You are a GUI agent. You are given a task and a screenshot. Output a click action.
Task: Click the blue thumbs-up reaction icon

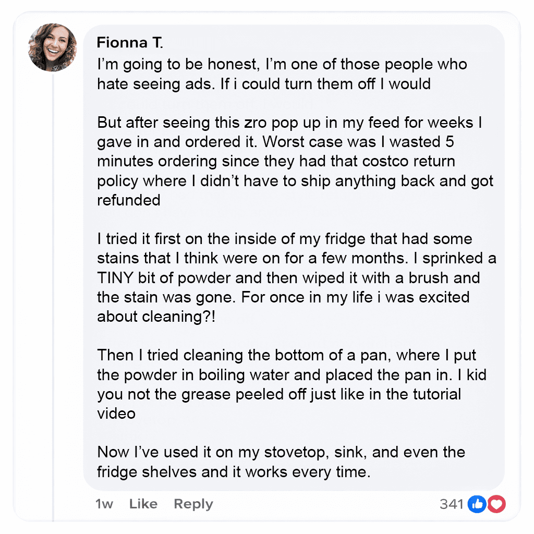[x=477, y=504]
